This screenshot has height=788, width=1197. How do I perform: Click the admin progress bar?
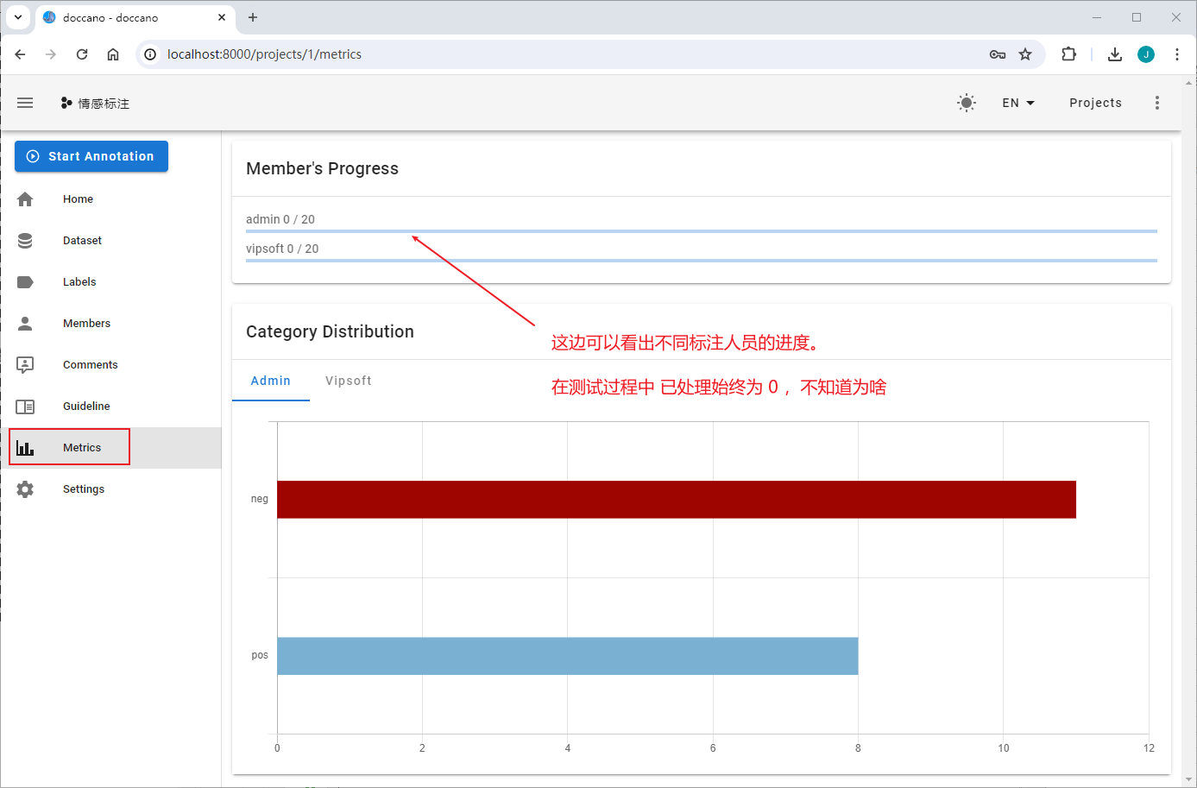tap(702, 231)
